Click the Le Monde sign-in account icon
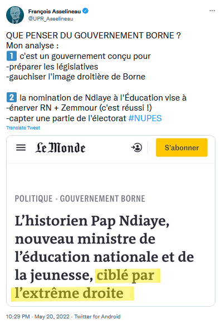 [x=136, y=147]
